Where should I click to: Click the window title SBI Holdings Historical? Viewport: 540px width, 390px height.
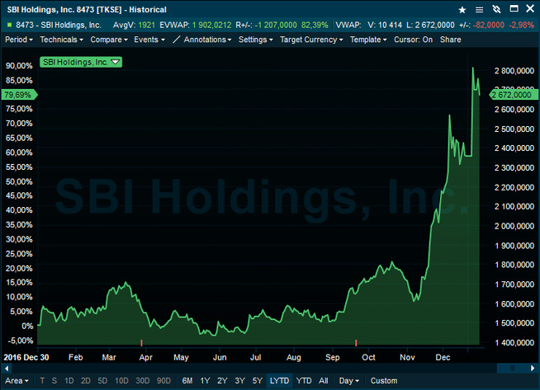87,10
